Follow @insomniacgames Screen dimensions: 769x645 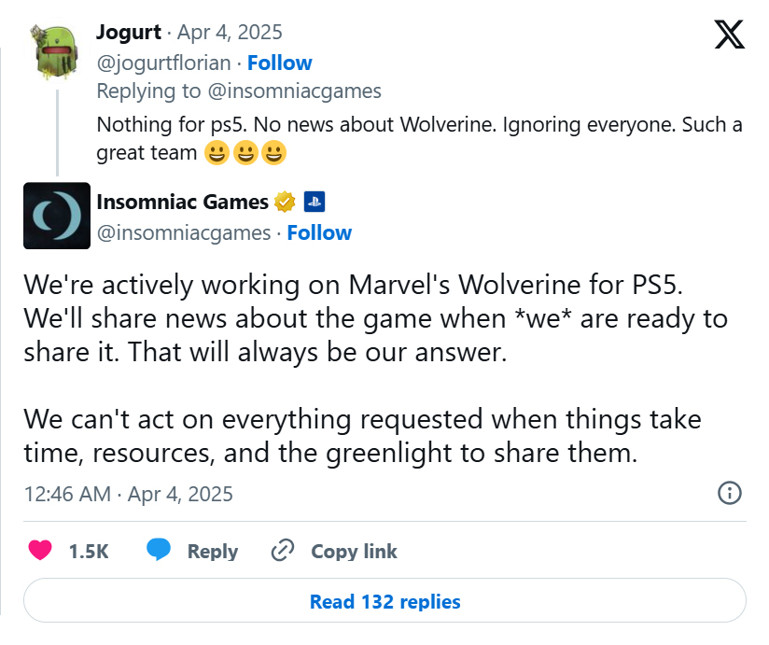click(x=319, y=232)
